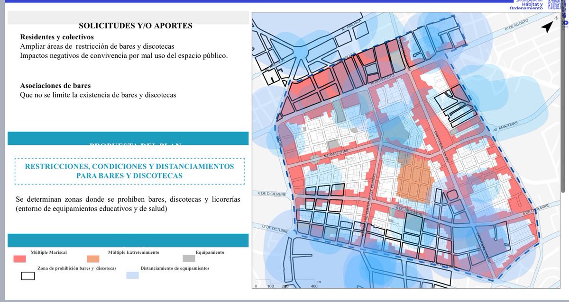Viewport: 569px width, 302px height.
Task: Select the red Múltiple Mariscal legend swatch
Action: 19,259
